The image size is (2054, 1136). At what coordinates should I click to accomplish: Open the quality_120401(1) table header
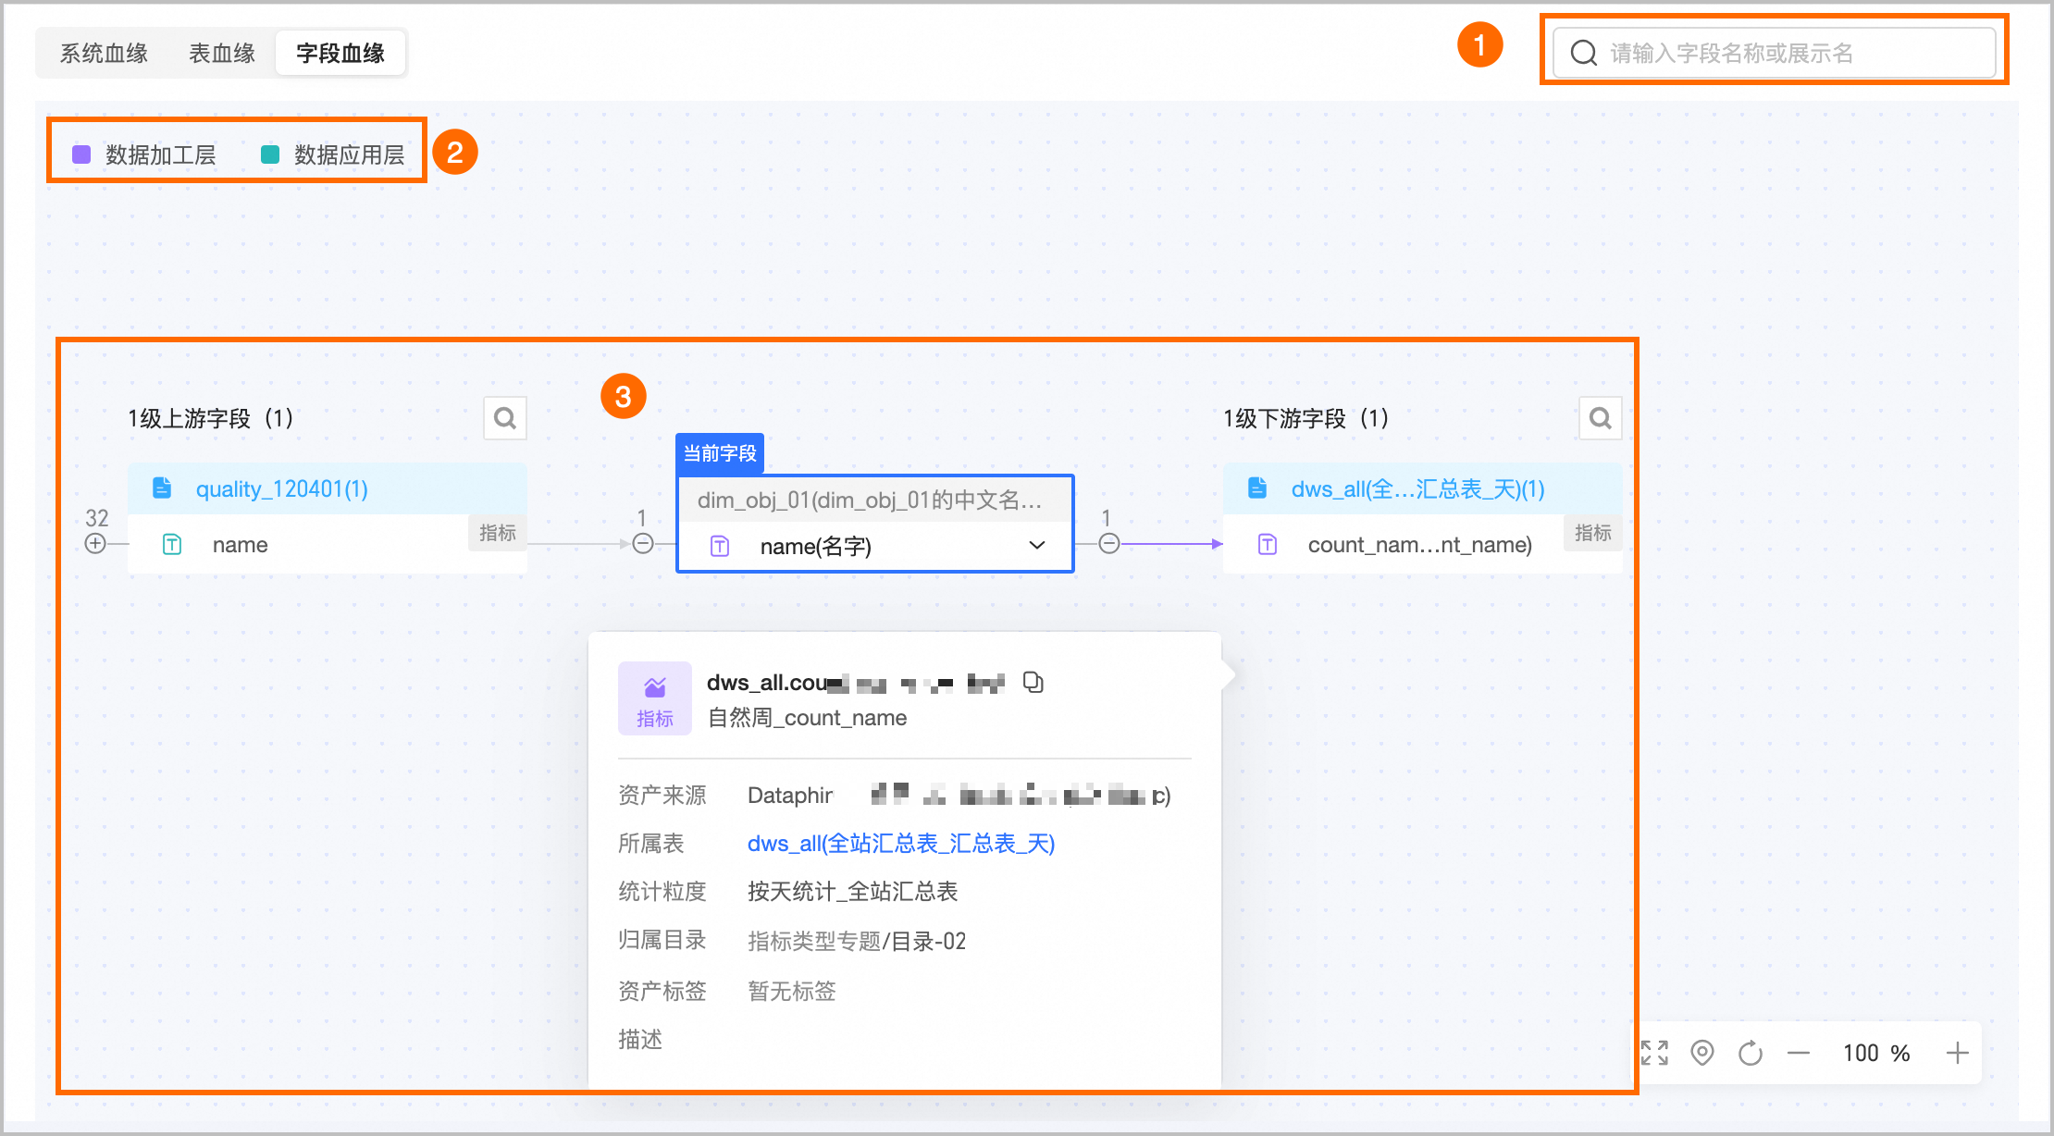click(x=281, y=489)
